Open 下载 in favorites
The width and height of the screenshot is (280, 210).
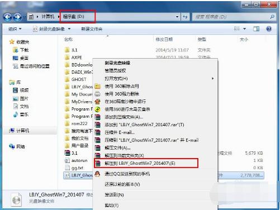point(21,50)
